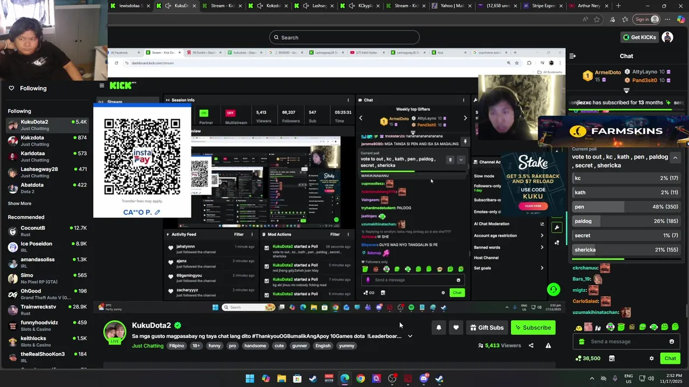Image resolution: width=689 pixels, height=387 pixels.
Task: Click in the Kick search box
Action: [x=344, y=37]
